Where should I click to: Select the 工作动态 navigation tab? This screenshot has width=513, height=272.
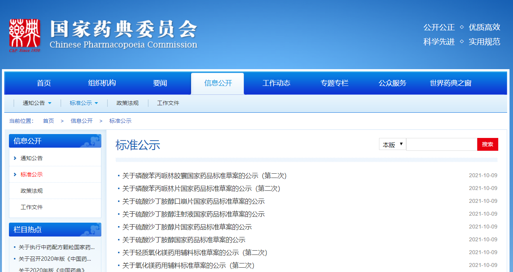276,83
